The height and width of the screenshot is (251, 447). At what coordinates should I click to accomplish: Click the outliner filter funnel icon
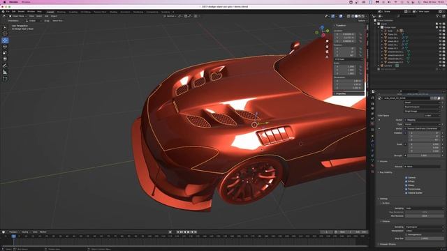[x=438, y=16]
